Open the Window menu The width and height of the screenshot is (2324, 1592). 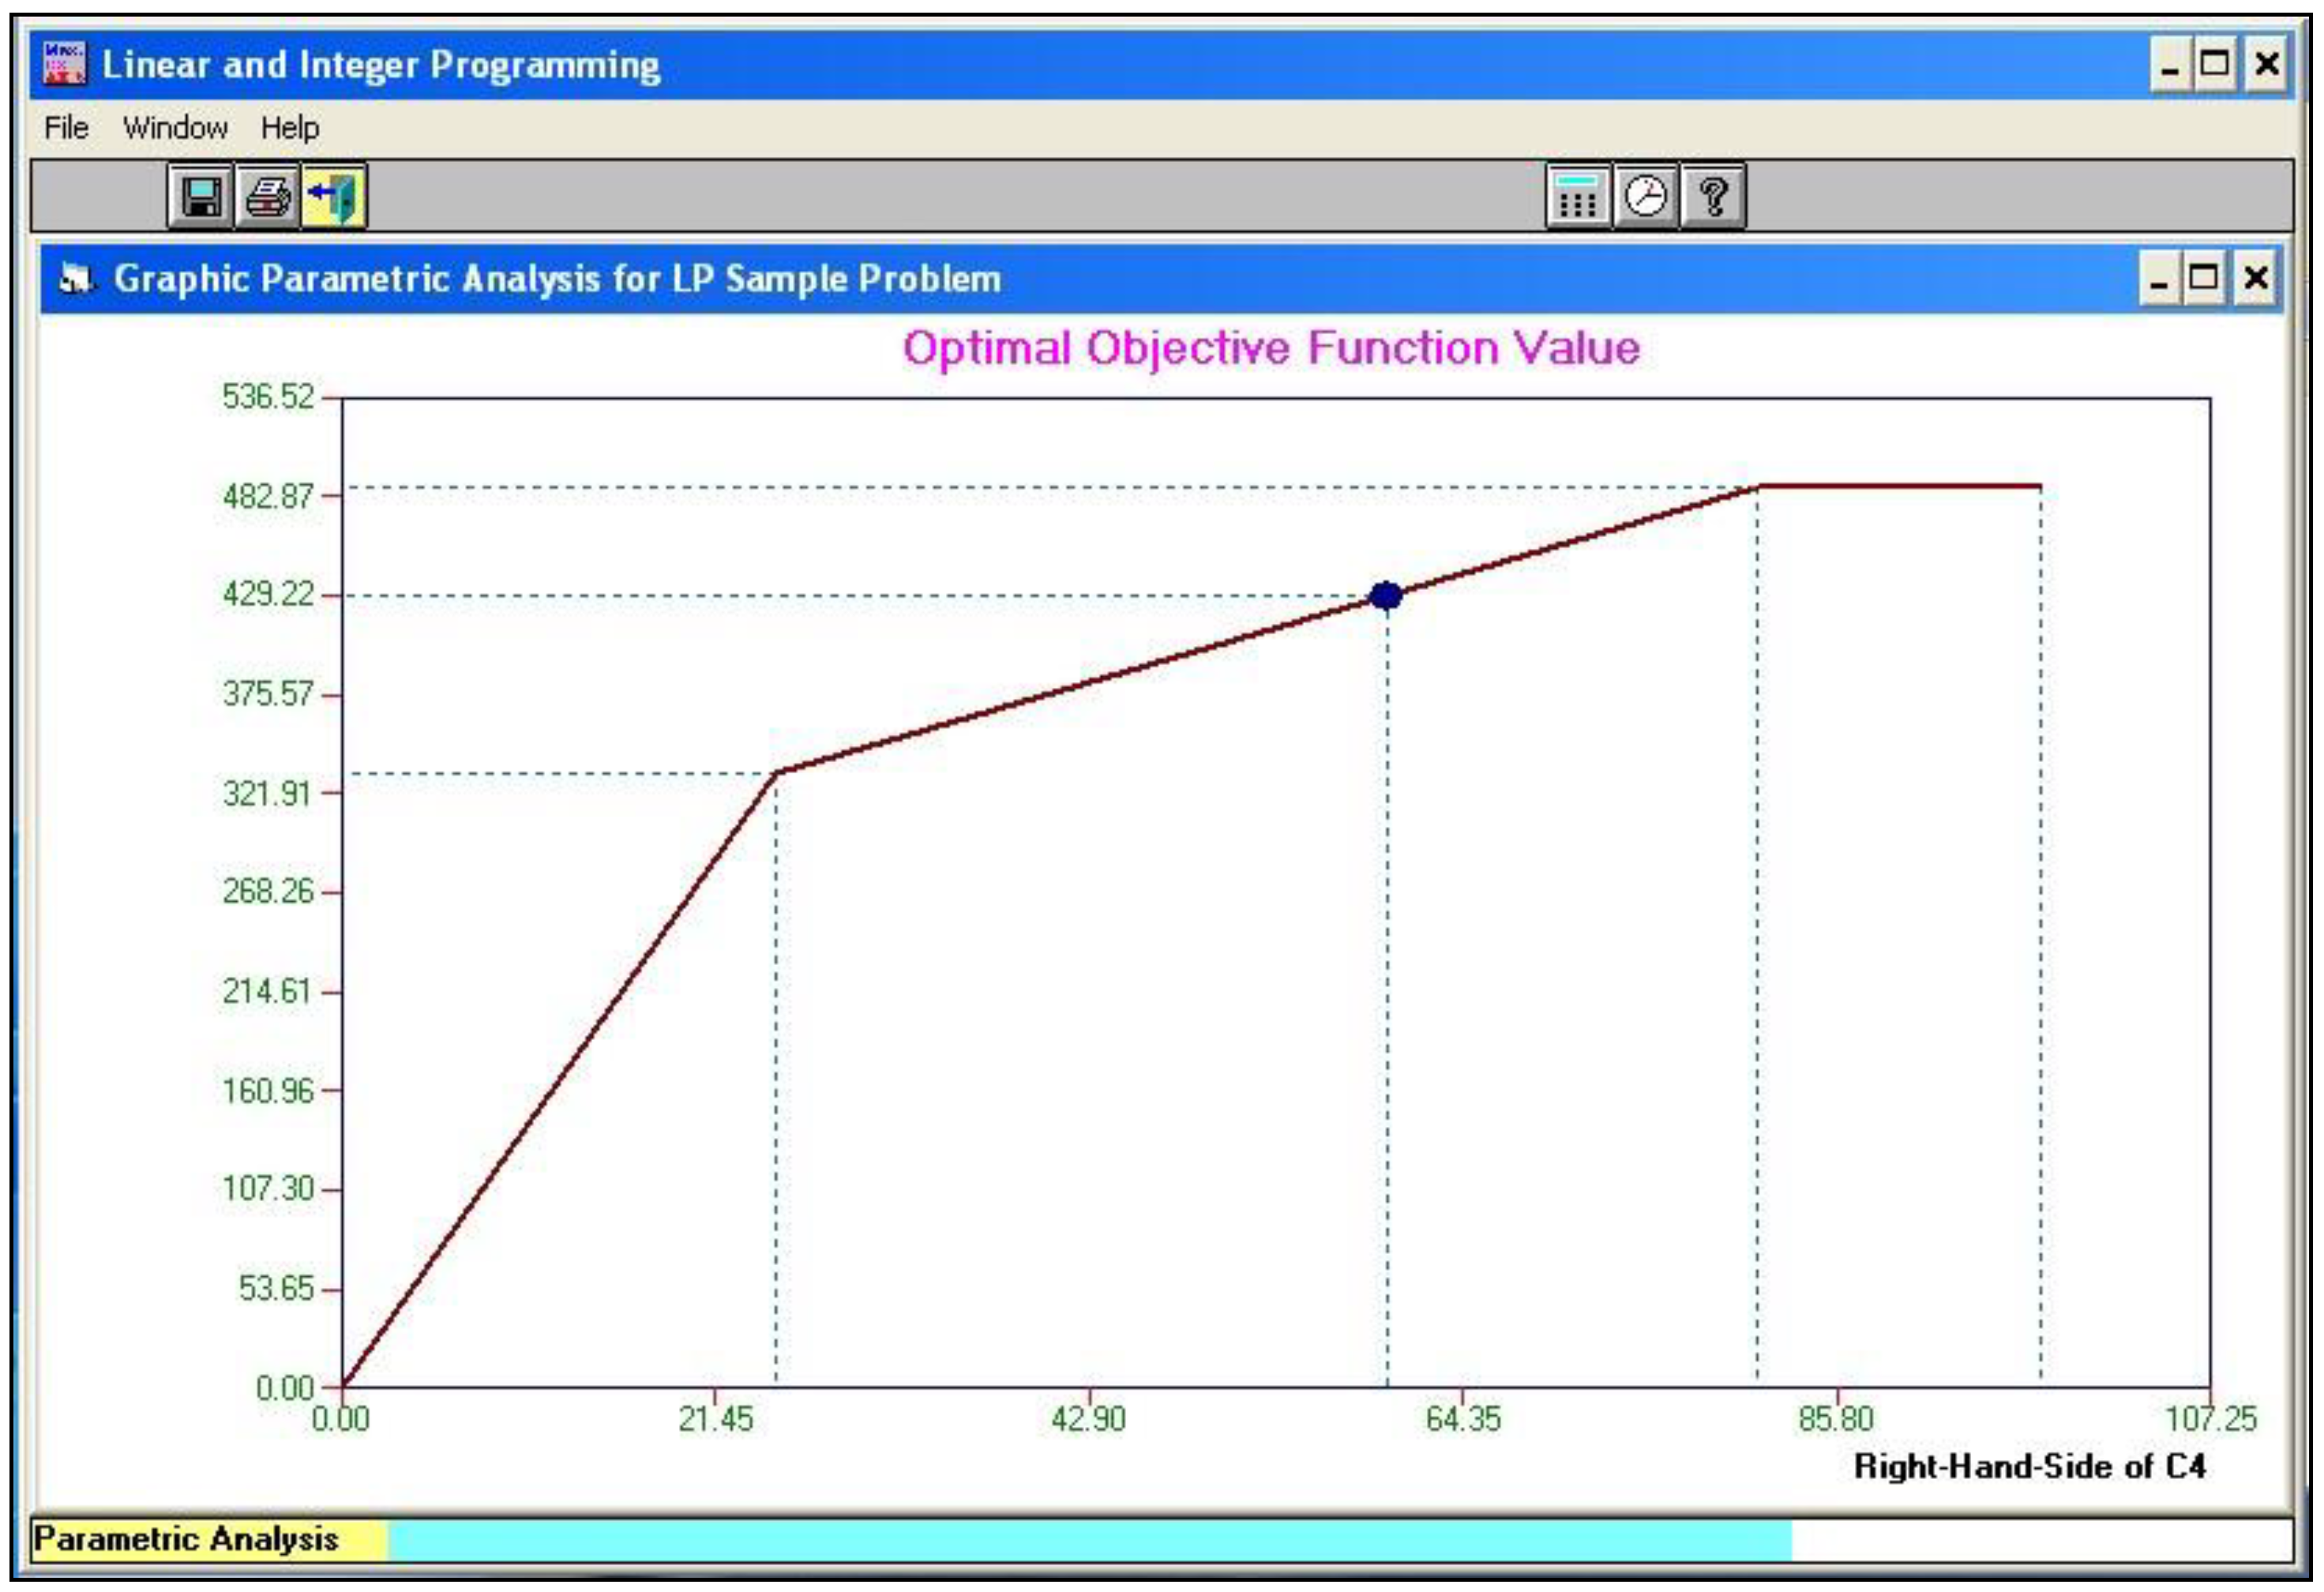175,128
